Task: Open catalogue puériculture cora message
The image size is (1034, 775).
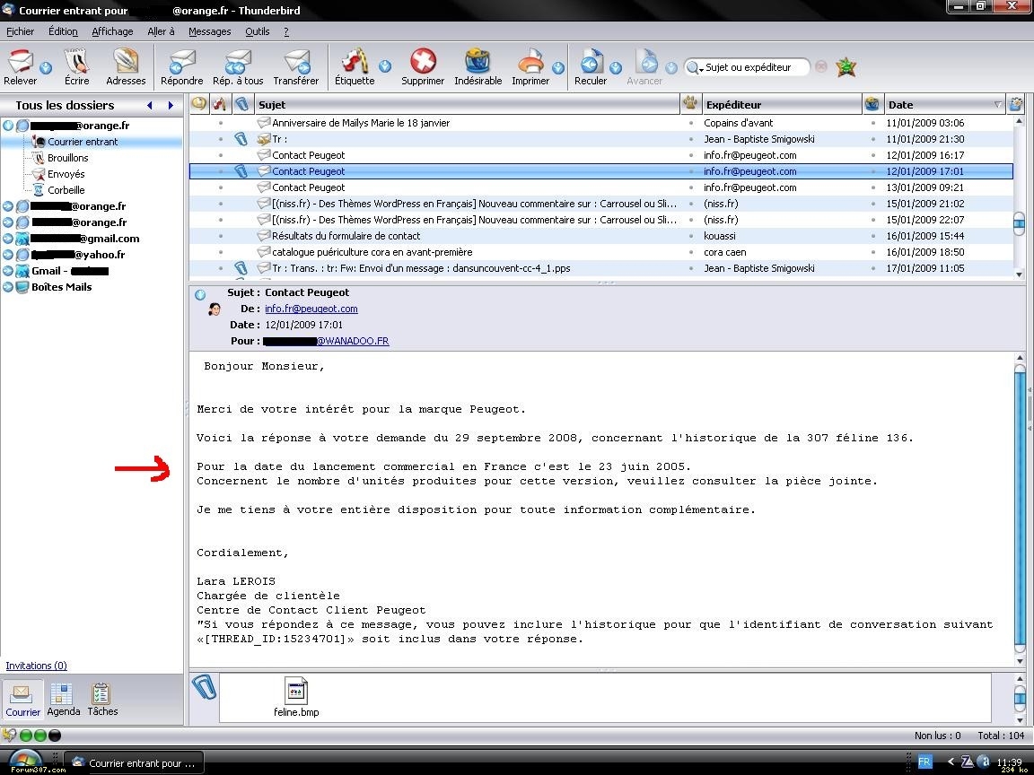Action: [x=601, y=252]
